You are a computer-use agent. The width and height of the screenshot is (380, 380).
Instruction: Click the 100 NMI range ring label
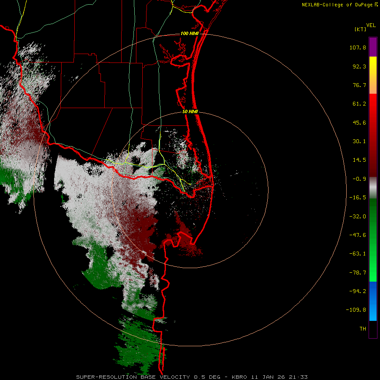tap(190, 33)
